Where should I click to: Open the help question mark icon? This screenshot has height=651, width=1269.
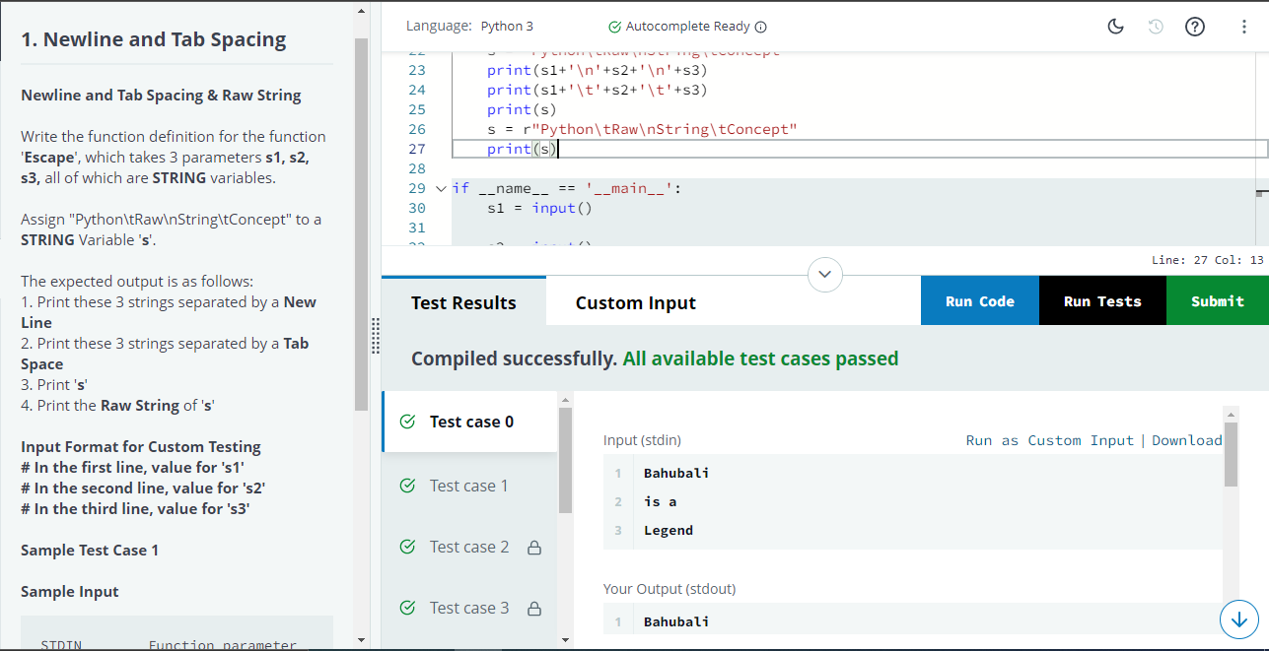pos(1194,27)
